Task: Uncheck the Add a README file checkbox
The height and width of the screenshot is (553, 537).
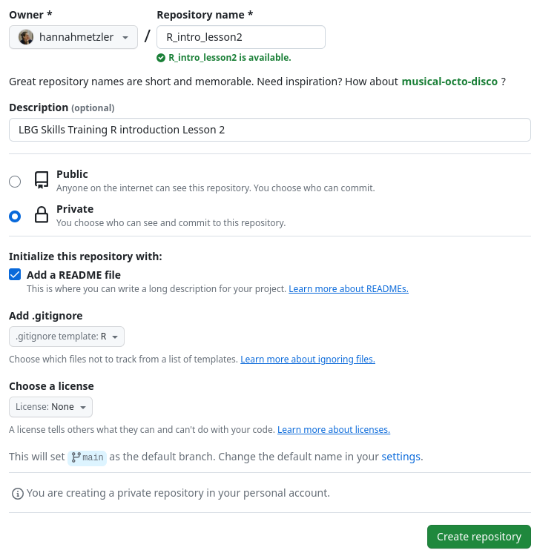Action: [x=15, y=275]
